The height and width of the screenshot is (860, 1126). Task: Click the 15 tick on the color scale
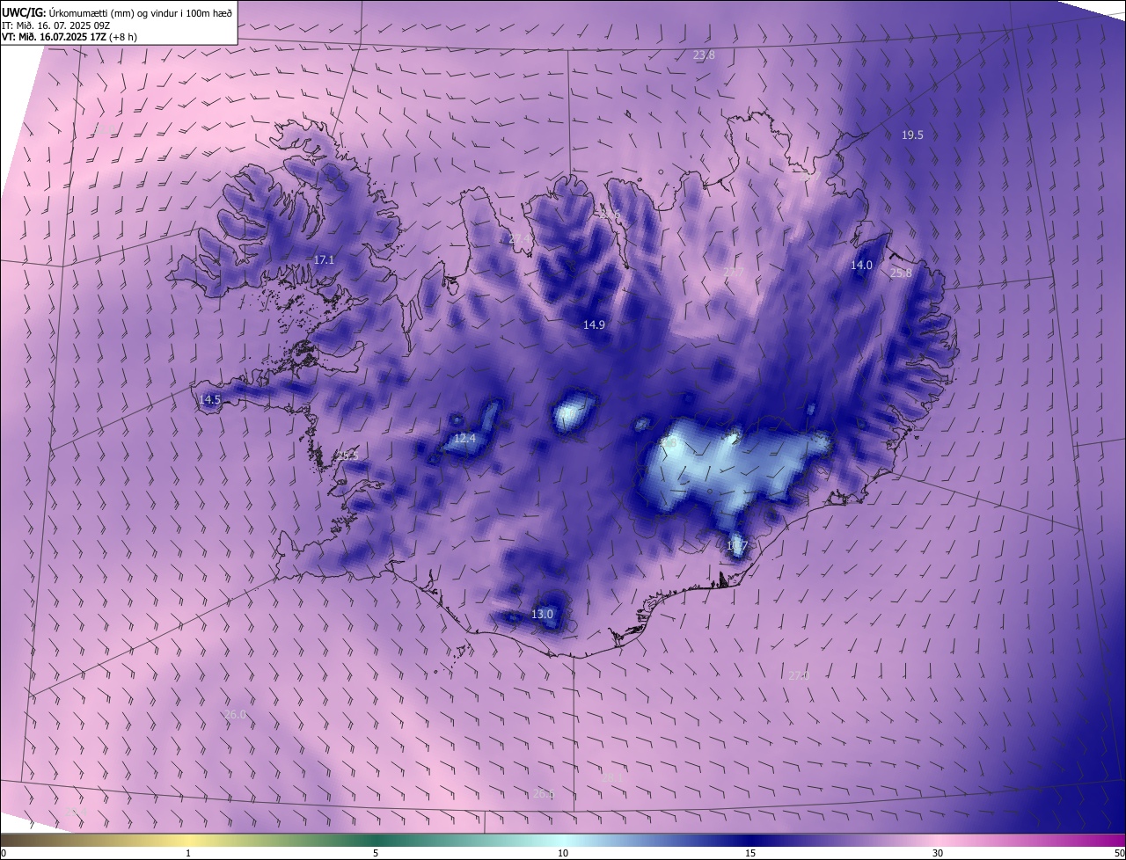tap(750, 853)
